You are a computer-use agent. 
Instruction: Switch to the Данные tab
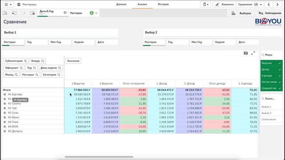[x=121, y=4]
